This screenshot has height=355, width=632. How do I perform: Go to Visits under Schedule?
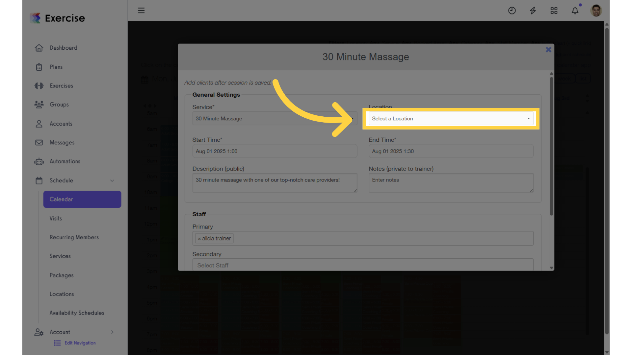coord(56,219)
